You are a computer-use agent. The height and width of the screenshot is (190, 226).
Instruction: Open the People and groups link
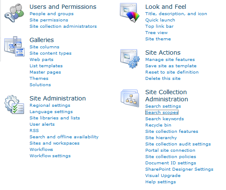point(52,14)
